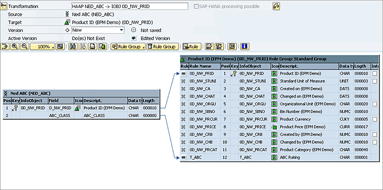Image resolution: width=383 pixels, height=190 pixels.
Task: Toggle SAP HANA processing possible checkbox
Action: (196, 7)
